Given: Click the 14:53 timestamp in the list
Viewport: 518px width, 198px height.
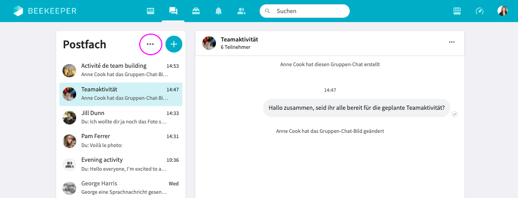Looking at the screenshot, I should [172, 66].
